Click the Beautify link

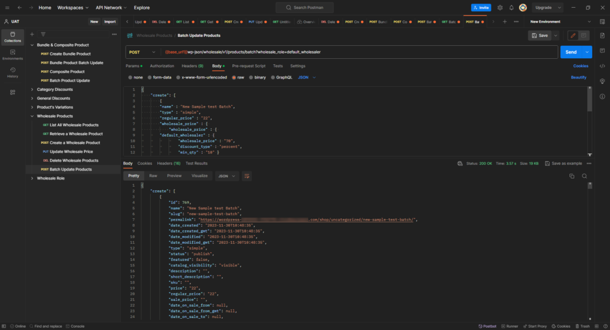click(578, 77)
